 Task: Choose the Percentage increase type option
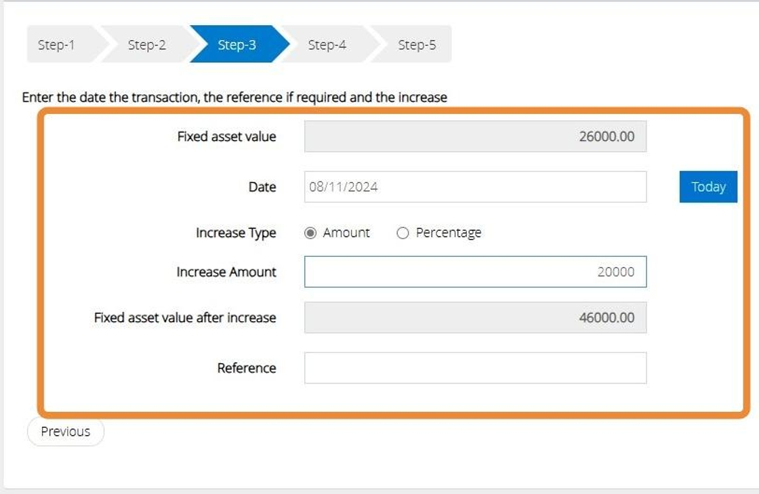[x=403, y=233]
